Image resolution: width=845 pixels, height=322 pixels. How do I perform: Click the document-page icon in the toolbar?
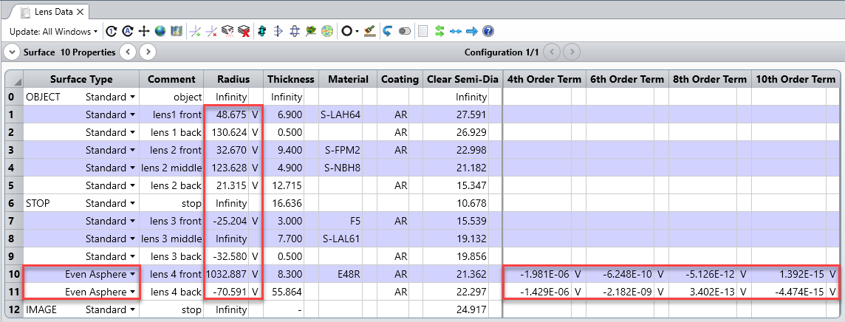(x=423, y=32)
